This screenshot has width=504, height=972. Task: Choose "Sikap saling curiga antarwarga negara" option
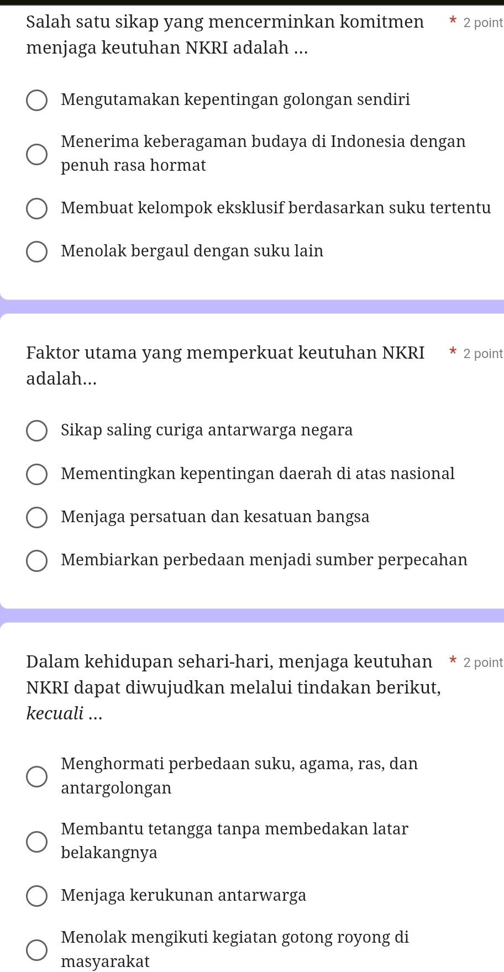point(37,431)
